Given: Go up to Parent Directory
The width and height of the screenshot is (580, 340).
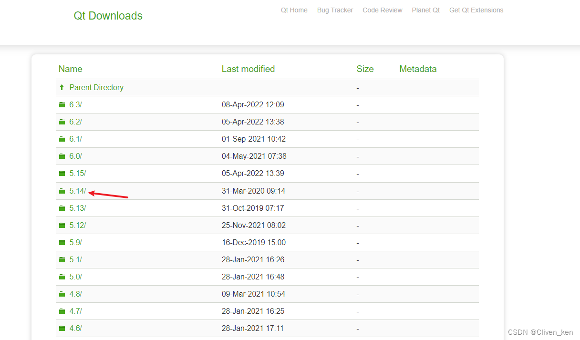Looking at the screenshot, I should point(96,87).
